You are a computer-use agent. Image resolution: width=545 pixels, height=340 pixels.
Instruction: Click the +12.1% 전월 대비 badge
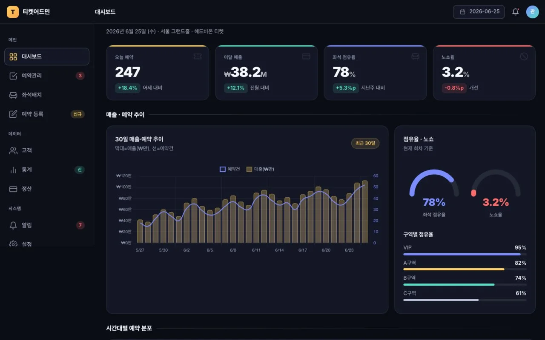tap(236, 88)
